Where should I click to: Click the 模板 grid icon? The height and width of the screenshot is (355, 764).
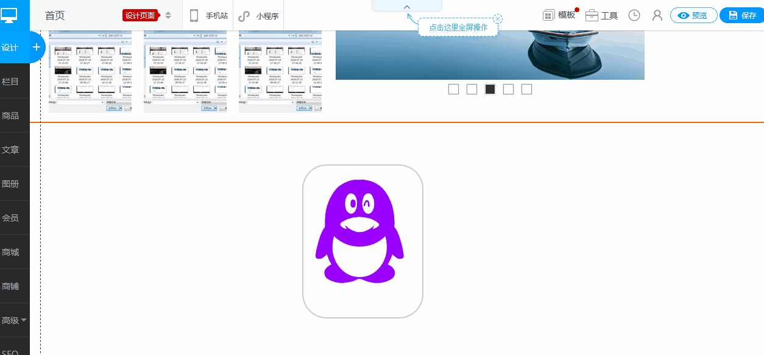tap(549, 16)
